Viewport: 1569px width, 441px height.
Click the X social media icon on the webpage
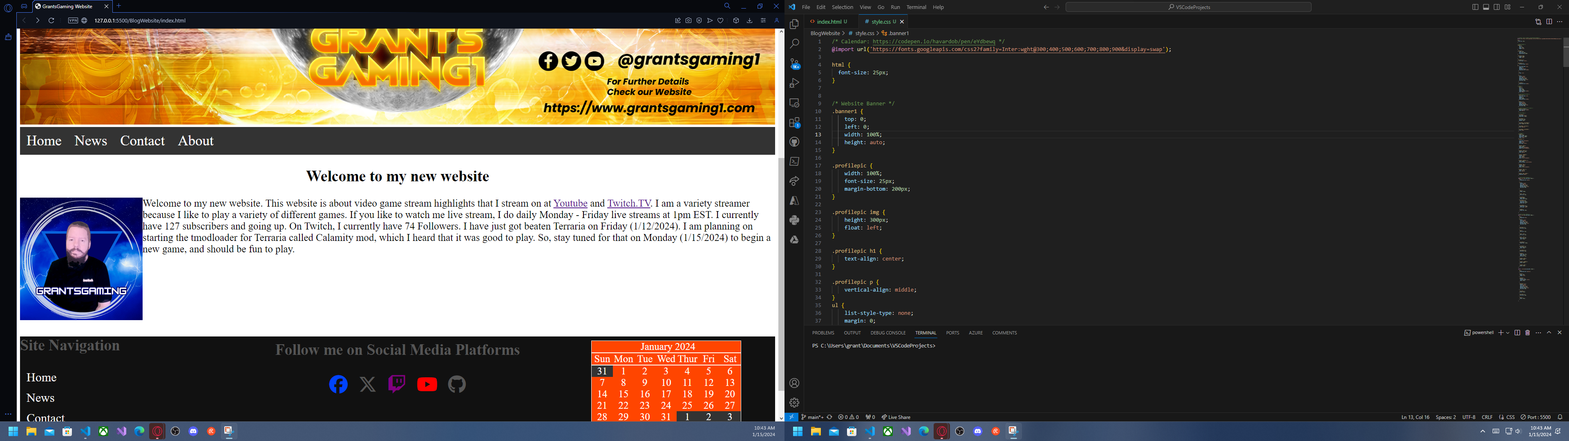367,384
